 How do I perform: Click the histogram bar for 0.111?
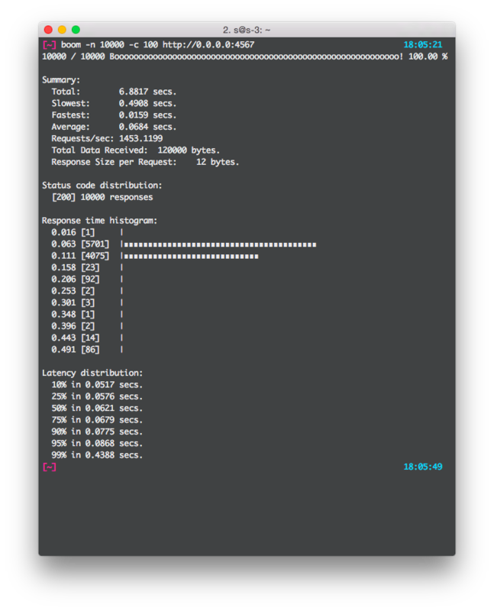point(192,257)
